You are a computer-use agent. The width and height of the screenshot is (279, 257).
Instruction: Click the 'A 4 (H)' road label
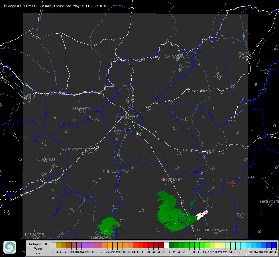pyautogui.click(x=188, y=150)
